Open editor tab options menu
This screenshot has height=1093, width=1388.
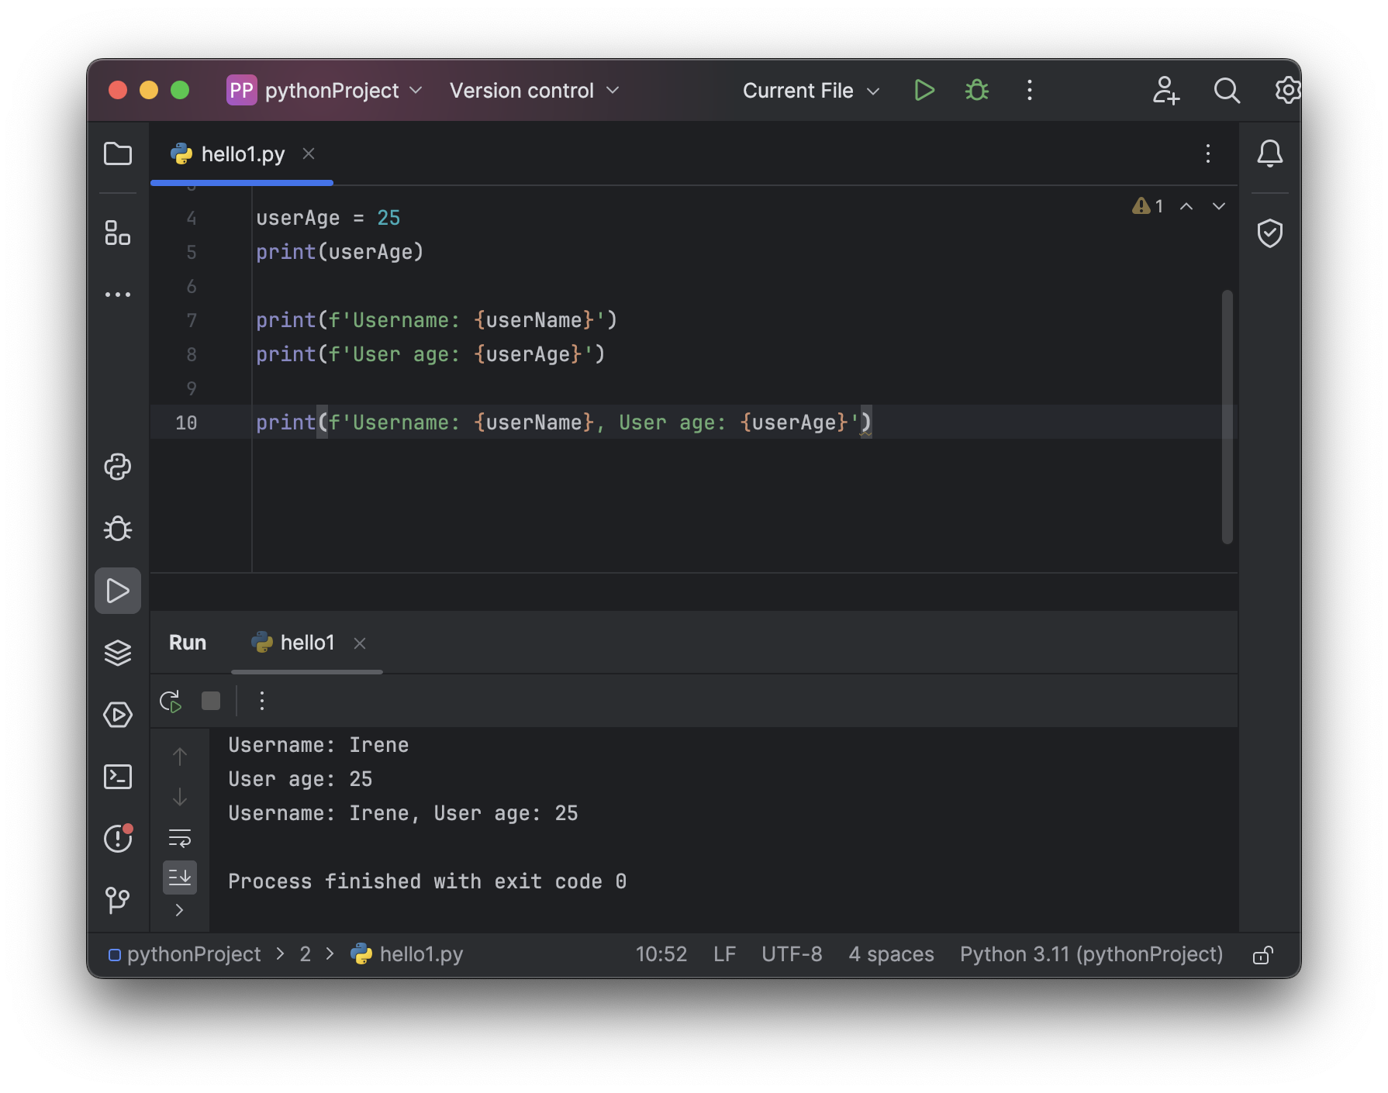point(1208,153)
